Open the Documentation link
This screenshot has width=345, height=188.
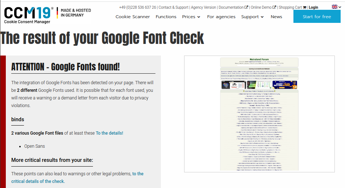pyautogui.click(x=231, y=8)
